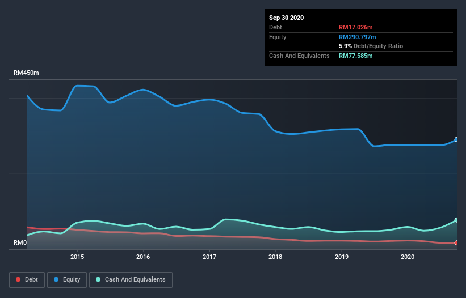Screen dimensions: 466x298
Task: Click the Equity row label in tooltip
Action: point(278,37)
